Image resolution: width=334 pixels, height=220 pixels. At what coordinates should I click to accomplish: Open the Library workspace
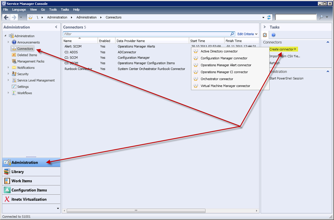coord(18,172)
